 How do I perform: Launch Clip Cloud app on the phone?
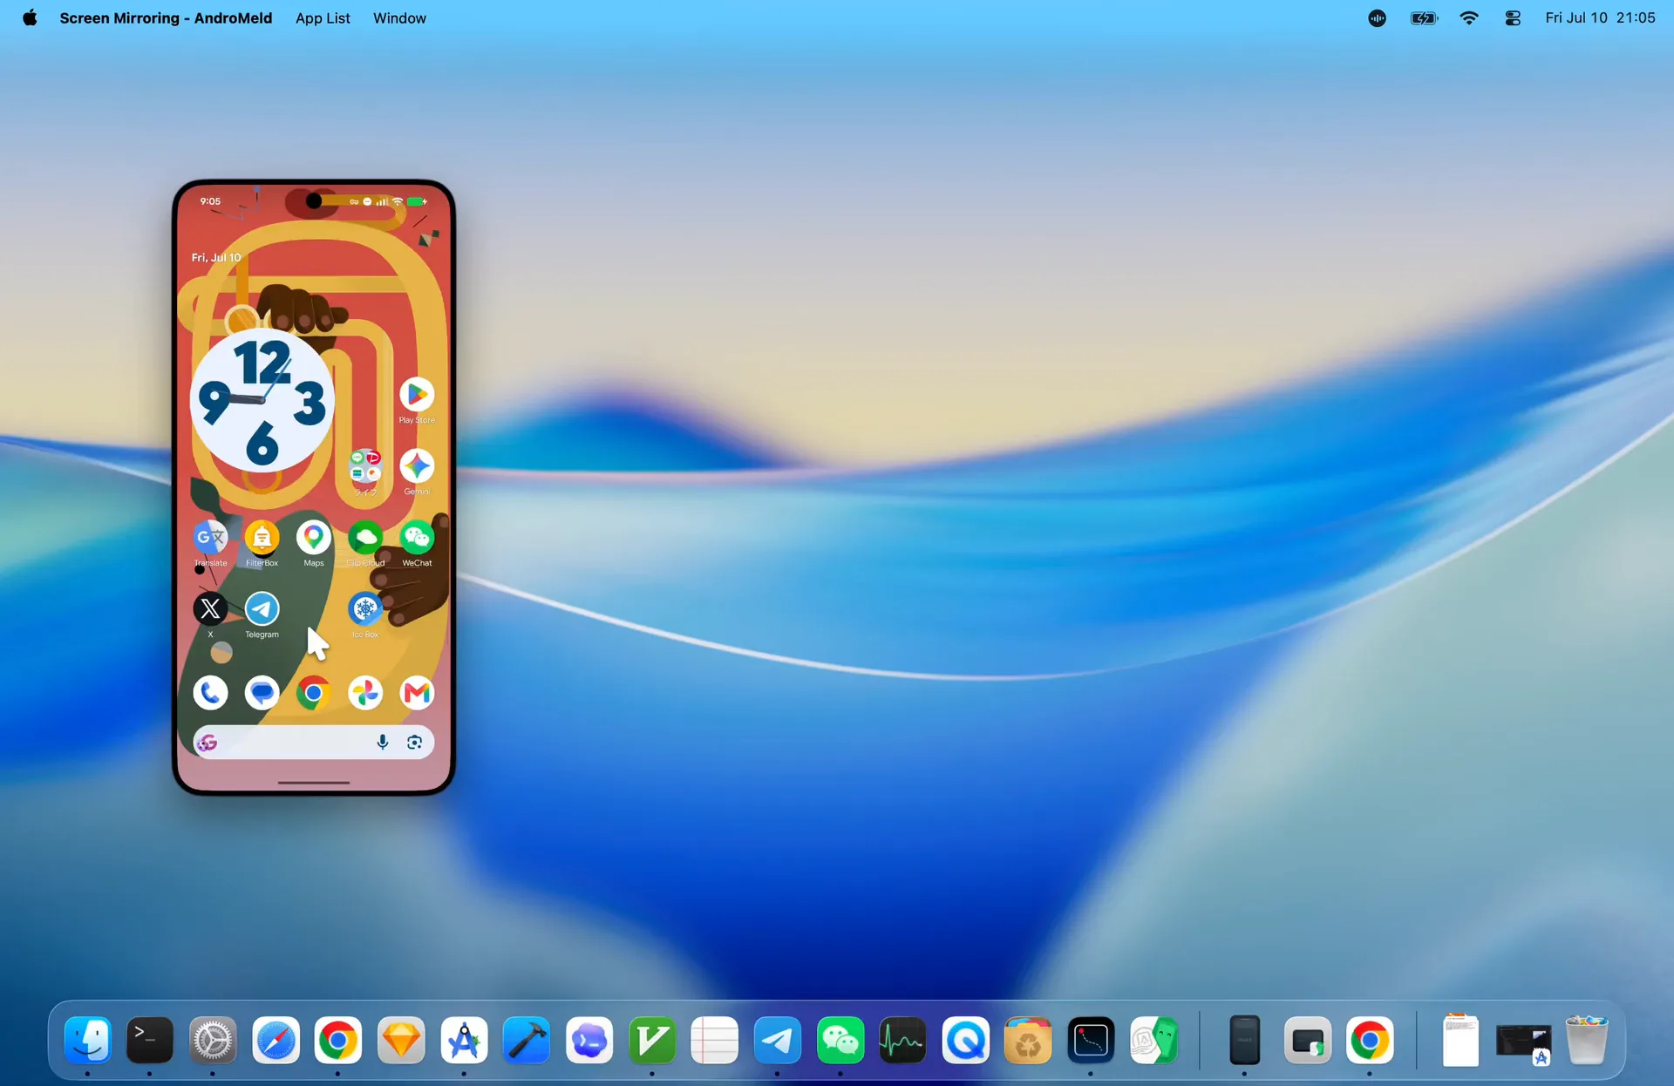pos(365,538)
